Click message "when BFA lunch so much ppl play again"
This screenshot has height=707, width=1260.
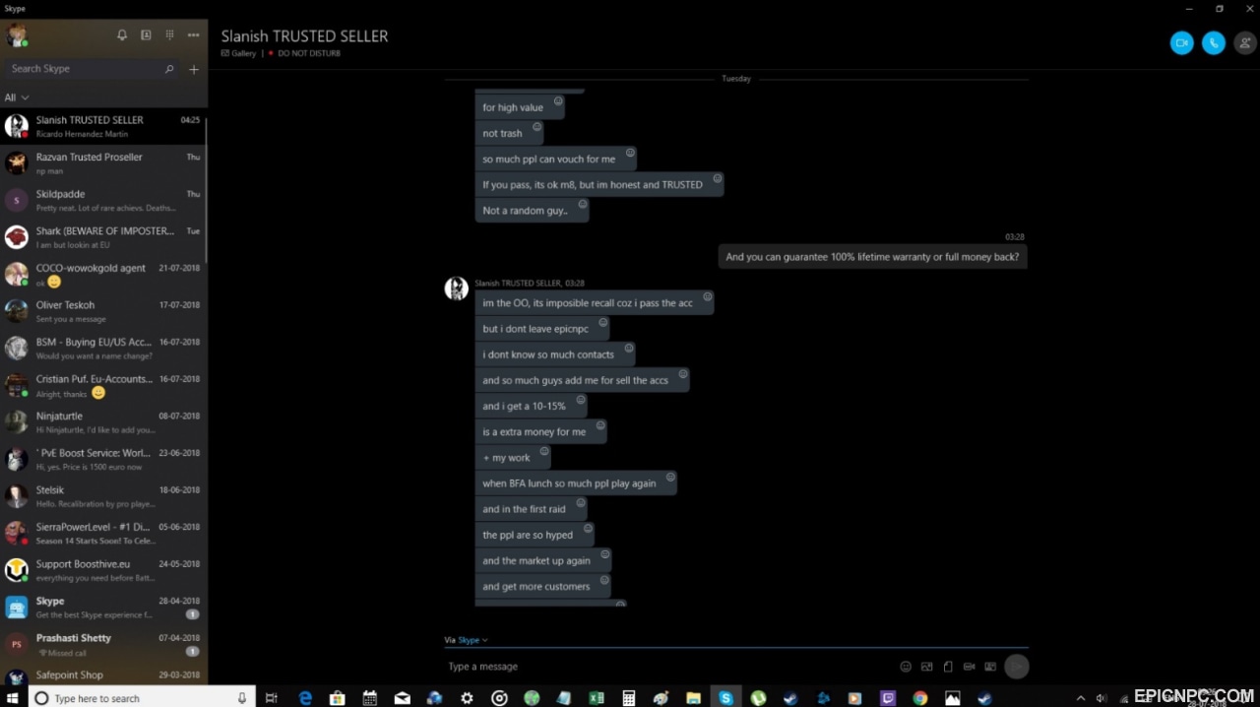(577, 483)
